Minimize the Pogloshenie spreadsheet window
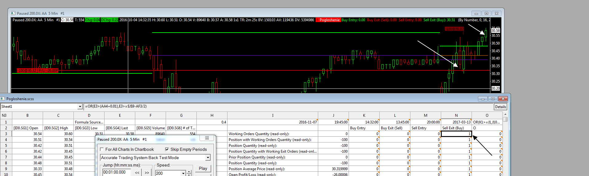 point(483,99)
